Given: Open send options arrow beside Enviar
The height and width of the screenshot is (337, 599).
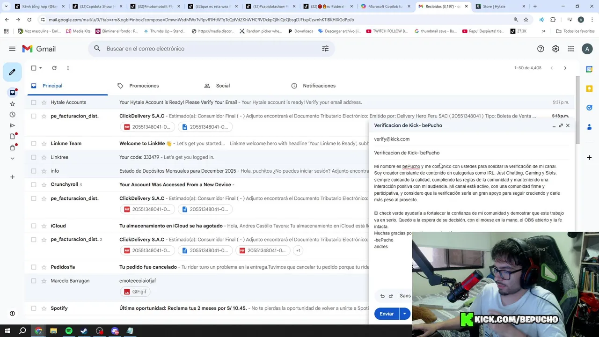Looking at the screenshot, I should 405,314.
